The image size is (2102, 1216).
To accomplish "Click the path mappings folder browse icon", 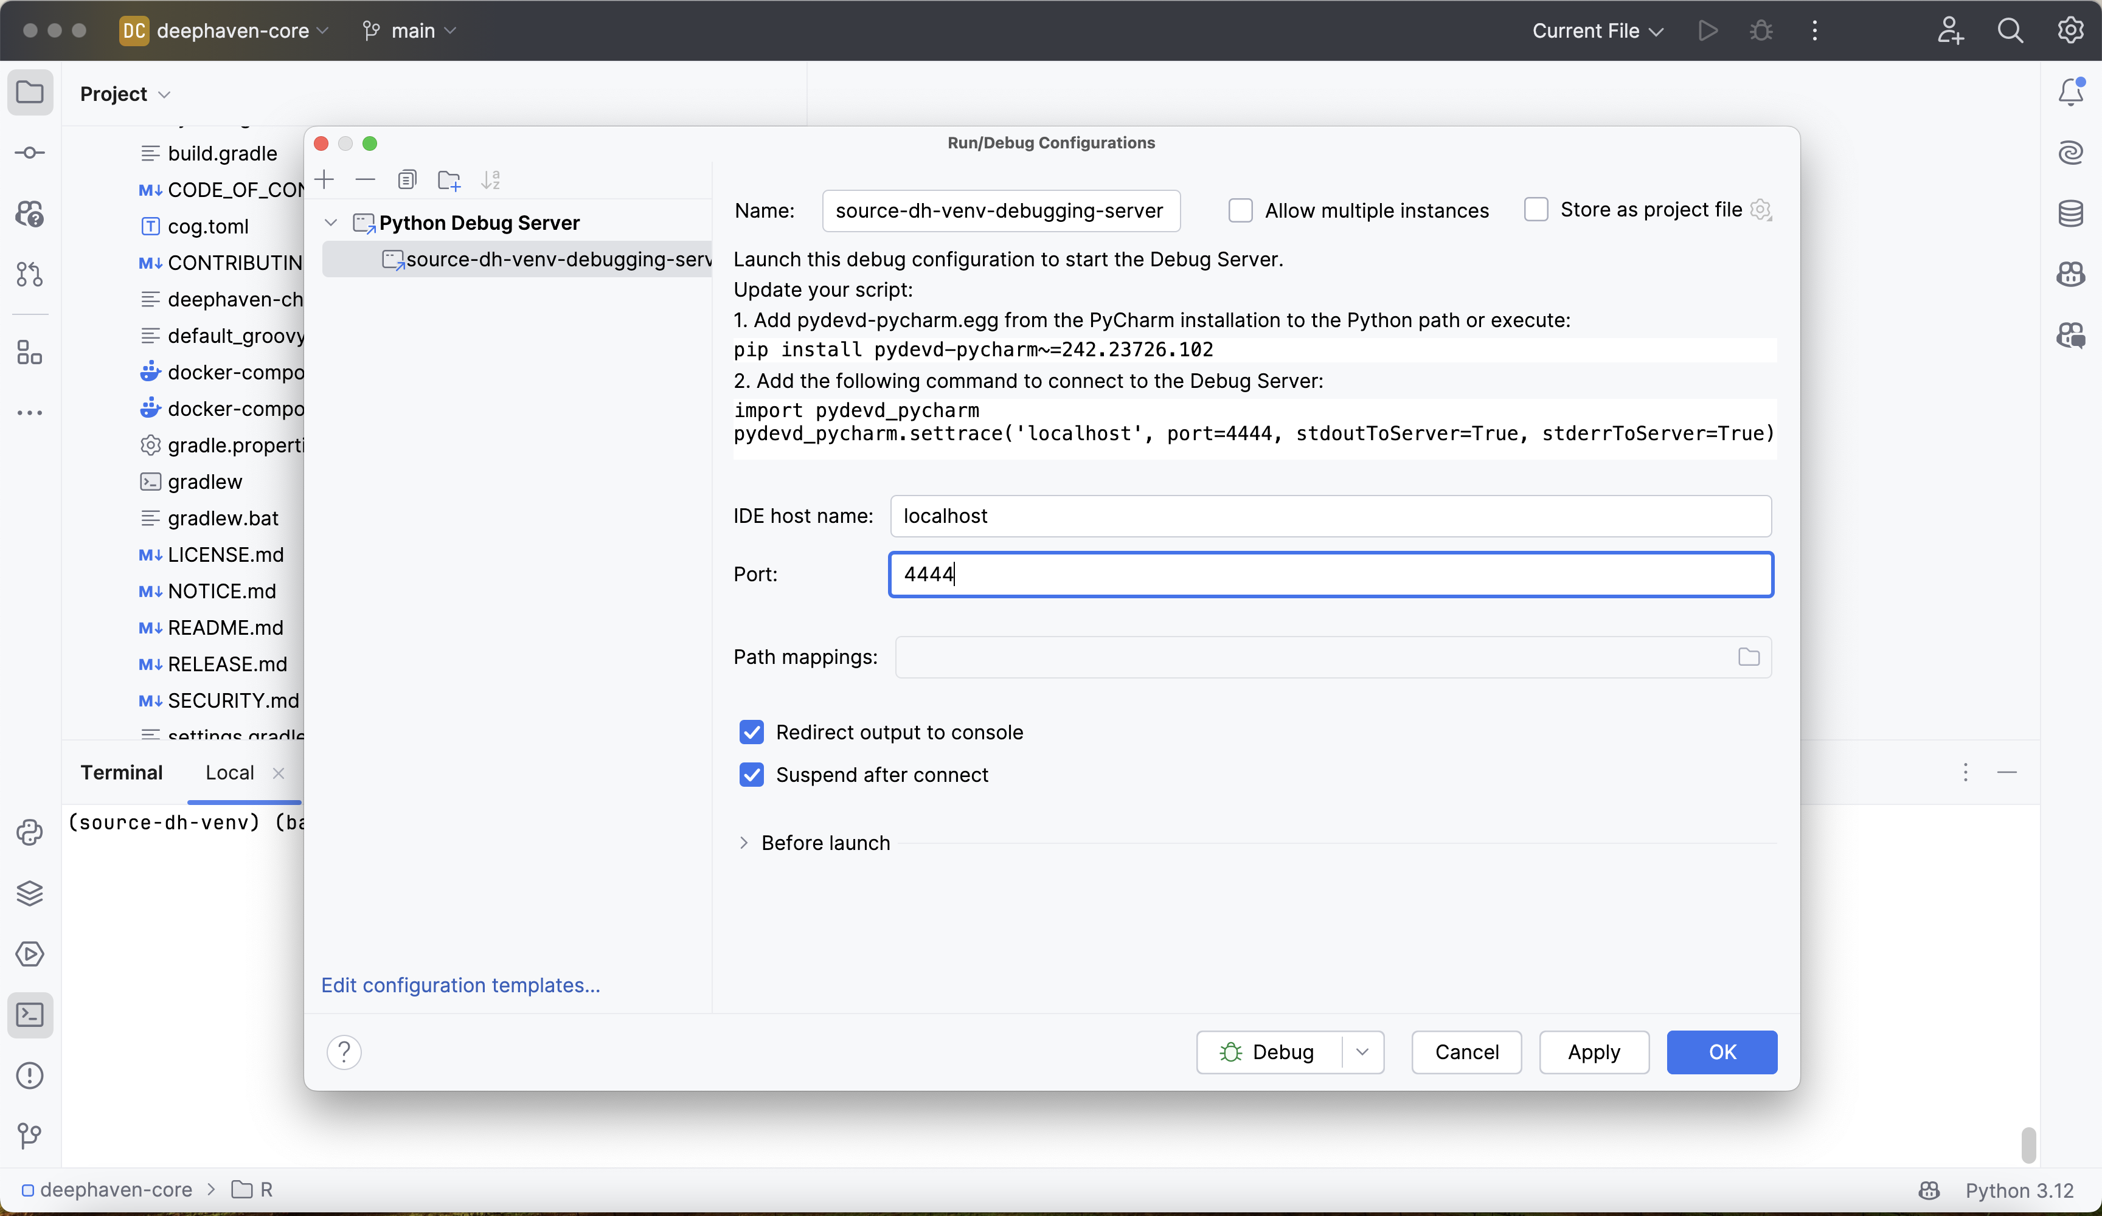I will 1749,657.
